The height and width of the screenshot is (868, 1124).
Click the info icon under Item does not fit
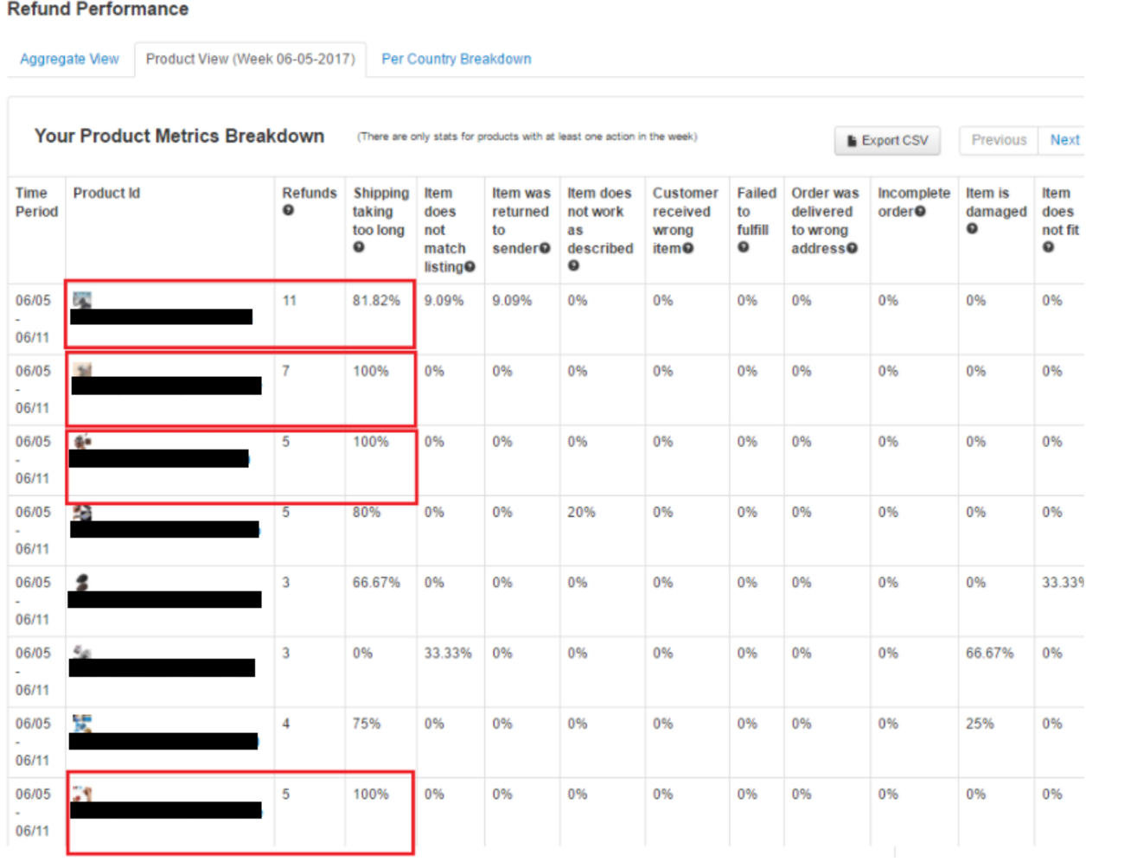(x=1048, y=247)
